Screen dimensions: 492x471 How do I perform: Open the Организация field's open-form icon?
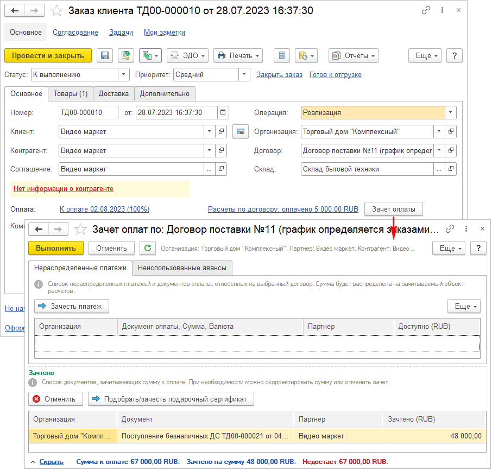(x=451, y=131)
